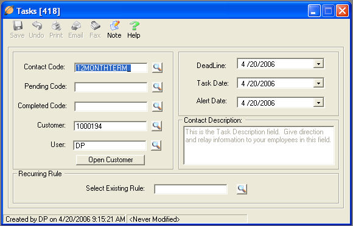This screenshot has height=226, width=353.
Task: Click the Task Date value 4/20/2006
Action: (x=258, y=84)
